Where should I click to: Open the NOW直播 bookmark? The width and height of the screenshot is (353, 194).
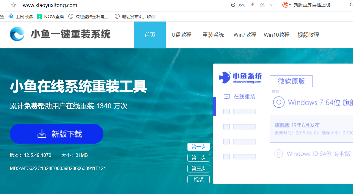point(51,17)
